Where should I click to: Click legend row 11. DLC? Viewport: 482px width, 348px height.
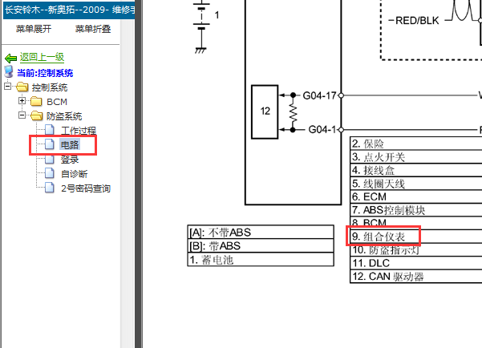click(416, 263)
